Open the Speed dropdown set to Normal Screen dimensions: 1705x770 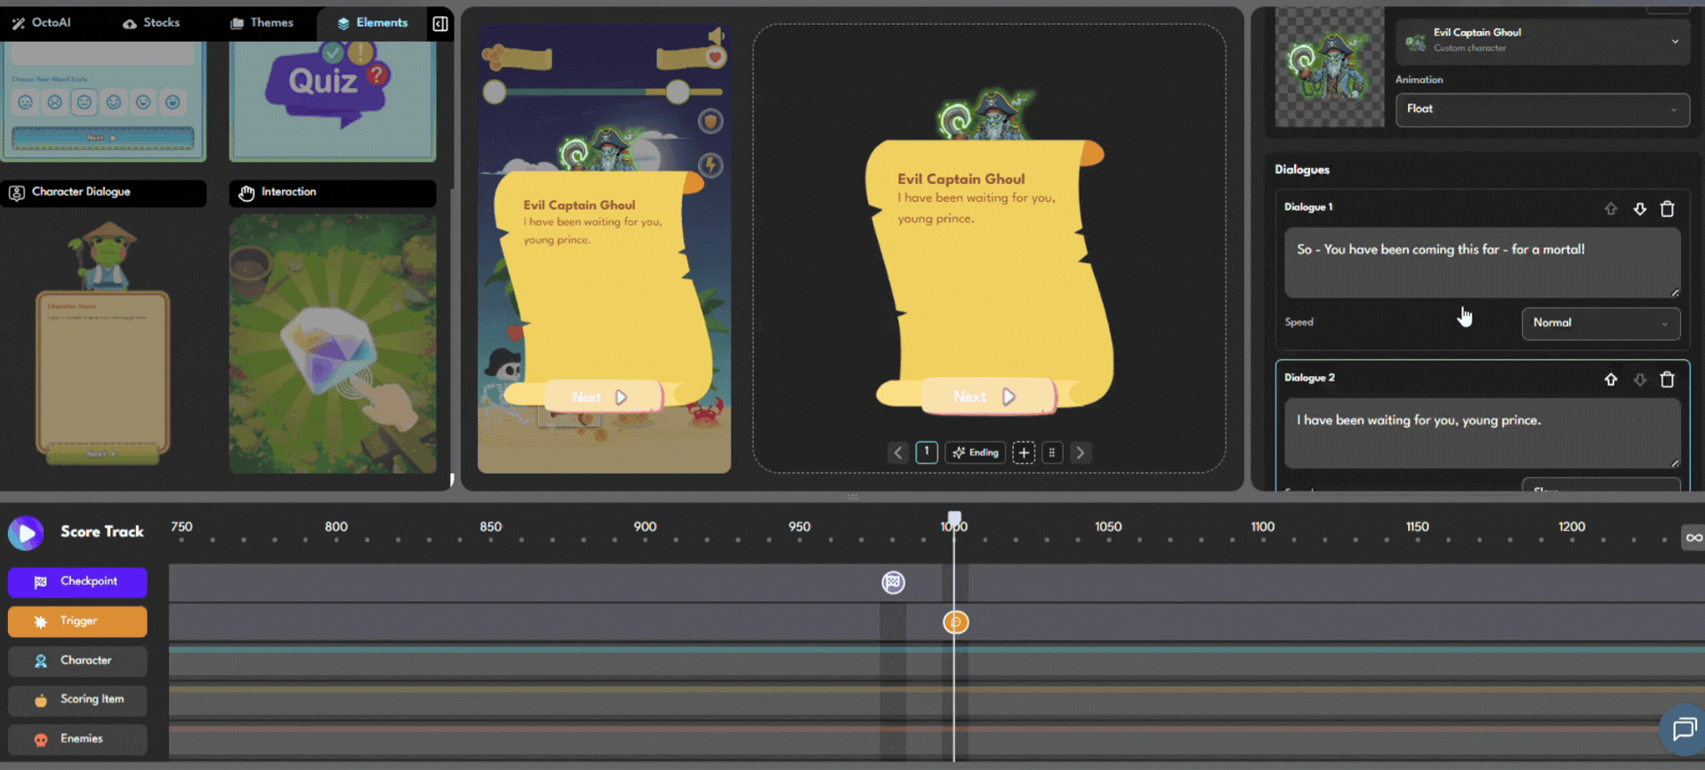(x=1600, y=323)
